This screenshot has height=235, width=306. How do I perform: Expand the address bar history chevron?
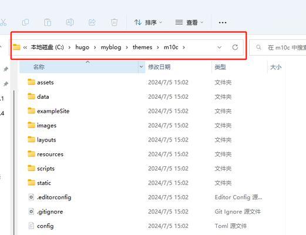click(220, 48)
